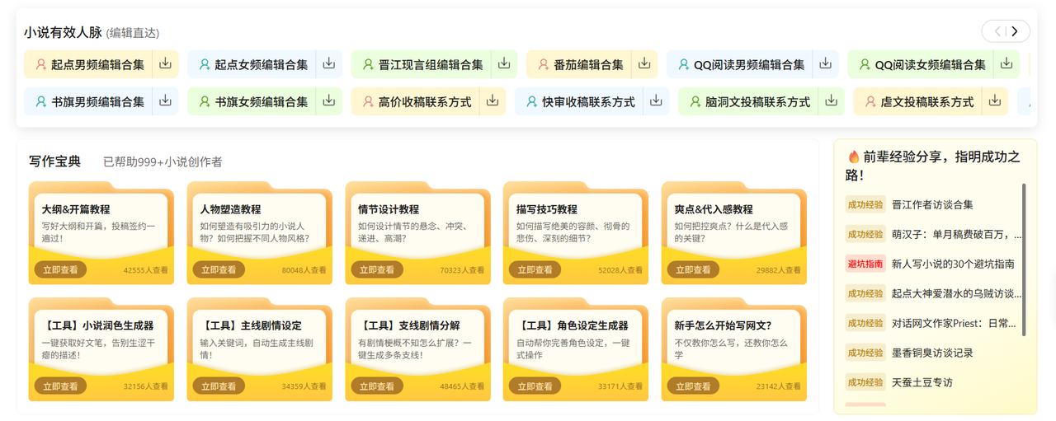Click person icon beside QQ阅读男频编辑合集
Screen dimensions: 1056x421
point(683,64)
